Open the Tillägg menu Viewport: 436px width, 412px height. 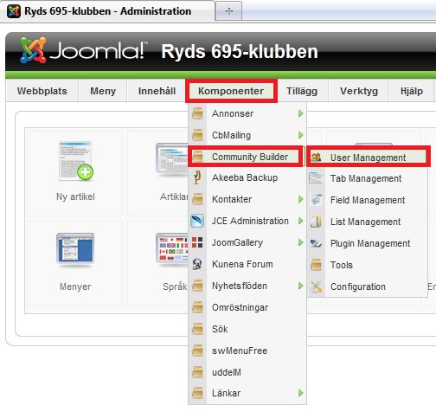tap(302, 91)
